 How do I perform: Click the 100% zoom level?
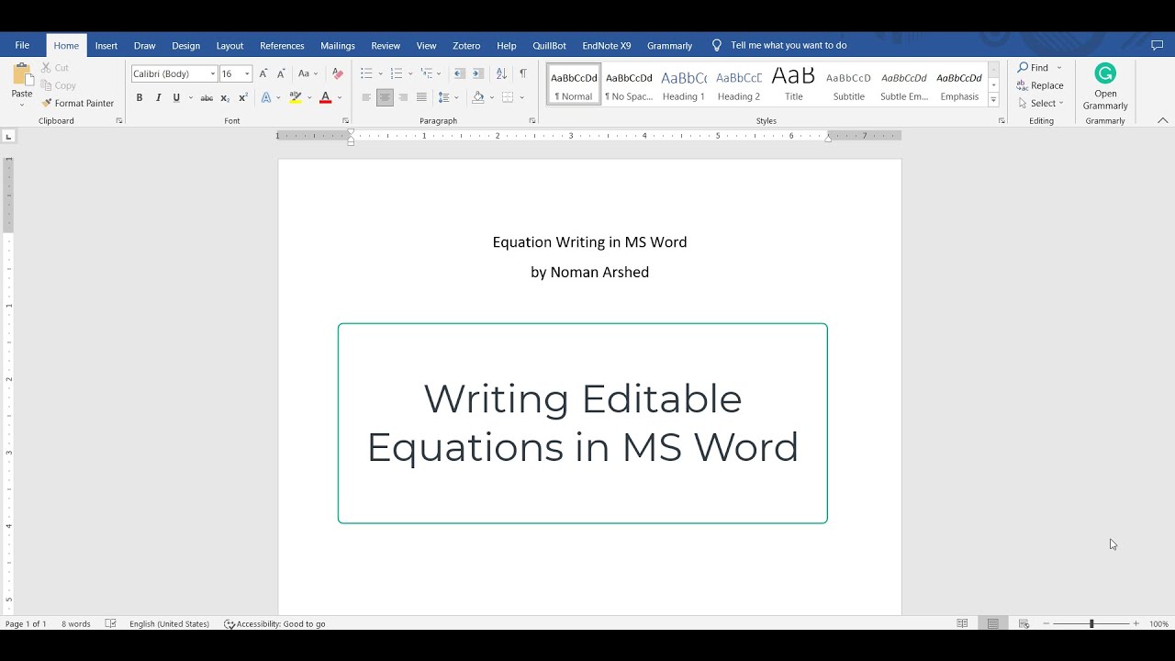coord(1158,624)
